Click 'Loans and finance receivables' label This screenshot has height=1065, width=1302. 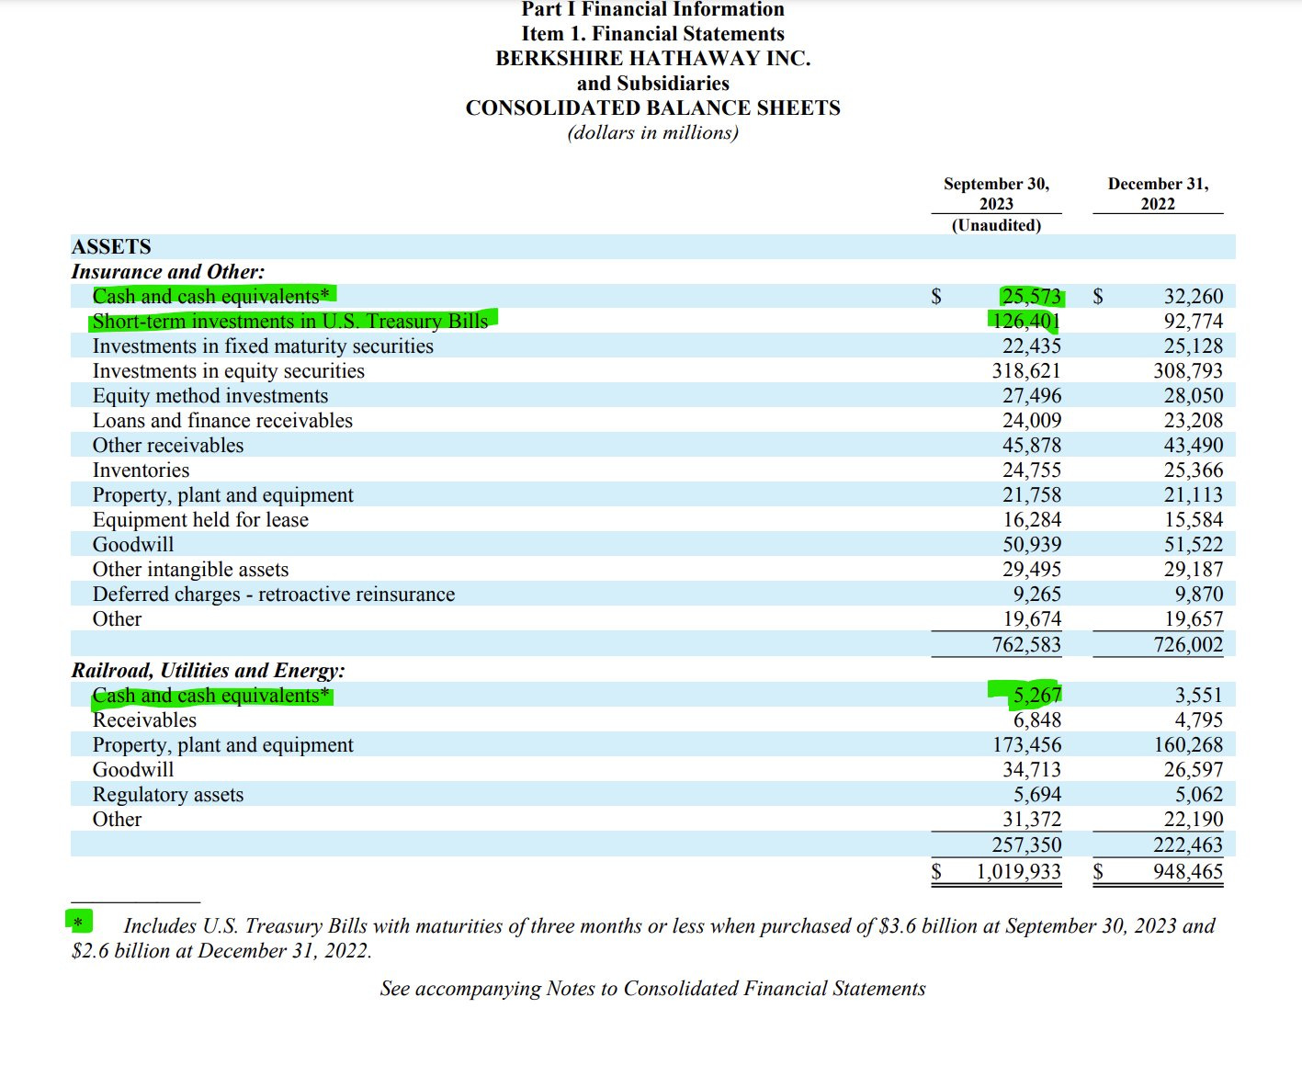click(222, 420)
